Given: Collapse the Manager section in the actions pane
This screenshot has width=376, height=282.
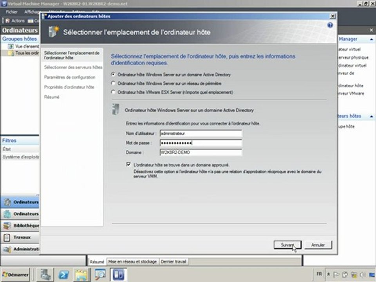Looking at the screenshot, I should coord(371,39).
